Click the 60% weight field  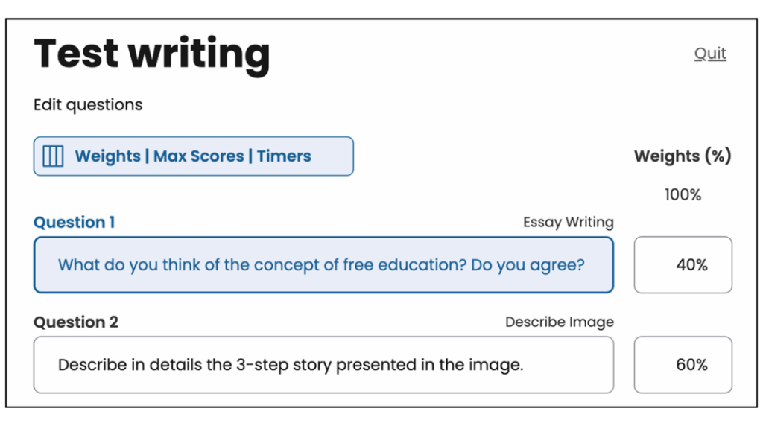pos(683,365)
